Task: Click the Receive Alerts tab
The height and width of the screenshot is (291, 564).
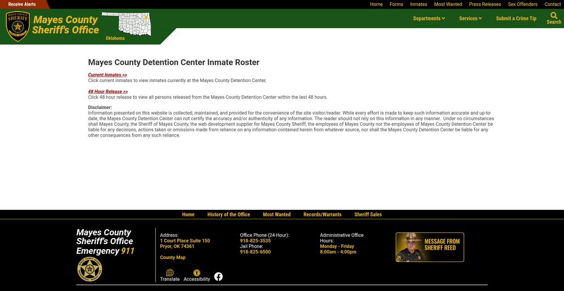Action: pyautogui.click(x=22, y=4)
